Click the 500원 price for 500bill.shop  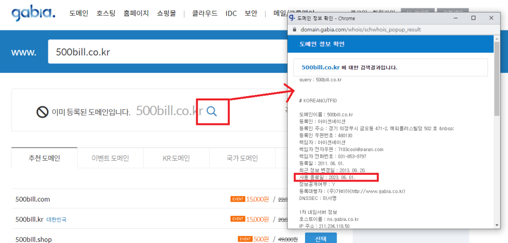pyautogui.click(x=261, y=239)
